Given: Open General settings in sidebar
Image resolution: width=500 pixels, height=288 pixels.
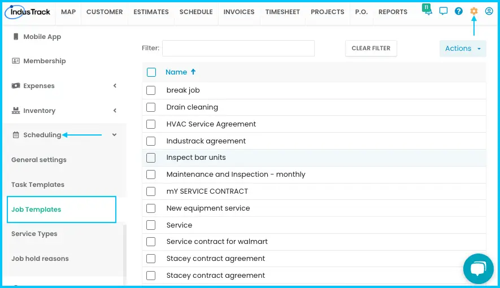Looking at the screenshot, I should point(39,160).
